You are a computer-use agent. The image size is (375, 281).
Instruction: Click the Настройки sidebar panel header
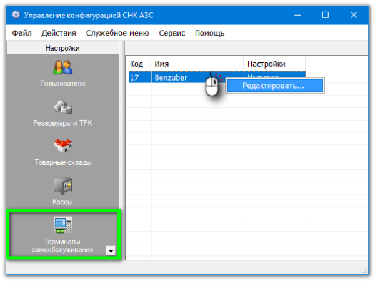point(62,48)
